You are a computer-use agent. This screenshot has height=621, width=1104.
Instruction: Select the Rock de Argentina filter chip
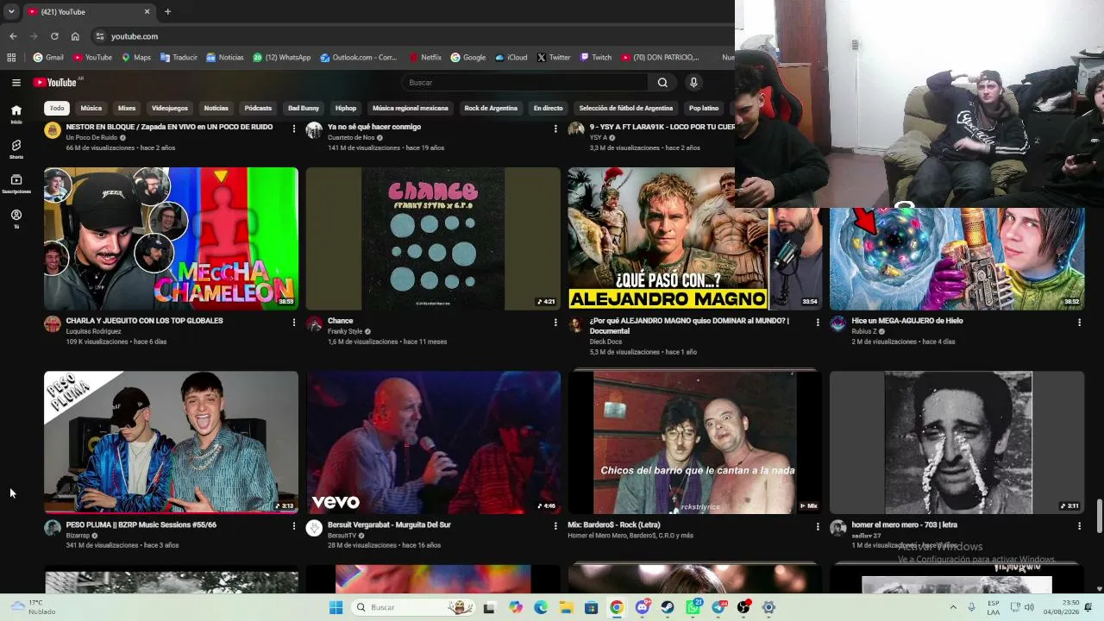[x=491, y=109]
